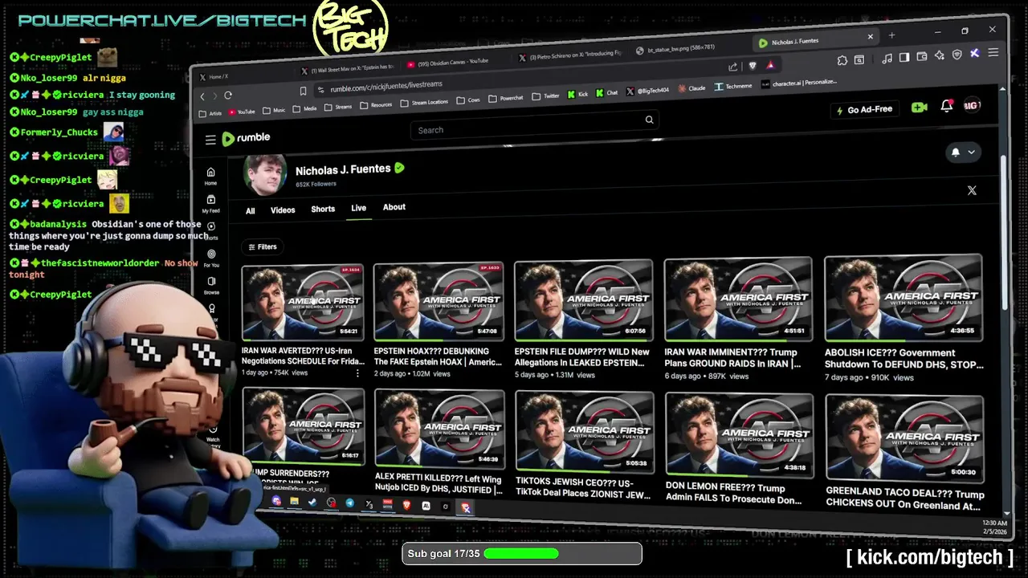Open Rumble notifications bell in header
The width and height of the screenshot is (1028, 578).
[946, 106]
